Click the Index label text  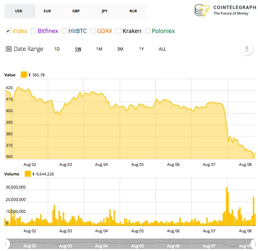pyautogui.click(x=20, y=31)
